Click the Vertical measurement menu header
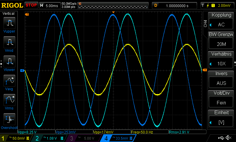This screenshot has height=142, width=236. point(9,13)
